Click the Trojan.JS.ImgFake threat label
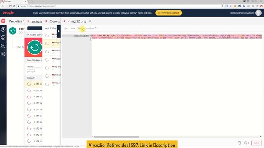The width and height of the screenshot is (264, 148). tap(81, 35)
